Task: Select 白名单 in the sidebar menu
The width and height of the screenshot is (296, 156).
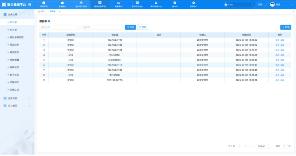Action: (13, 30)
